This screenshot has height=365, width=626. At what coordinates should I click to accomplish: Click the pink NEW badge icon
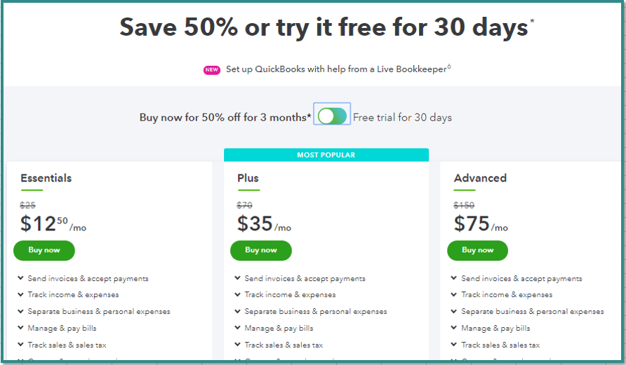[212, 70]
